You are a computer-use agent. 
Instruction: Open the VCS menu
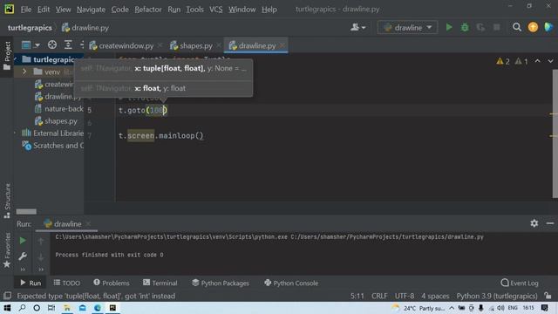(215, 10)
